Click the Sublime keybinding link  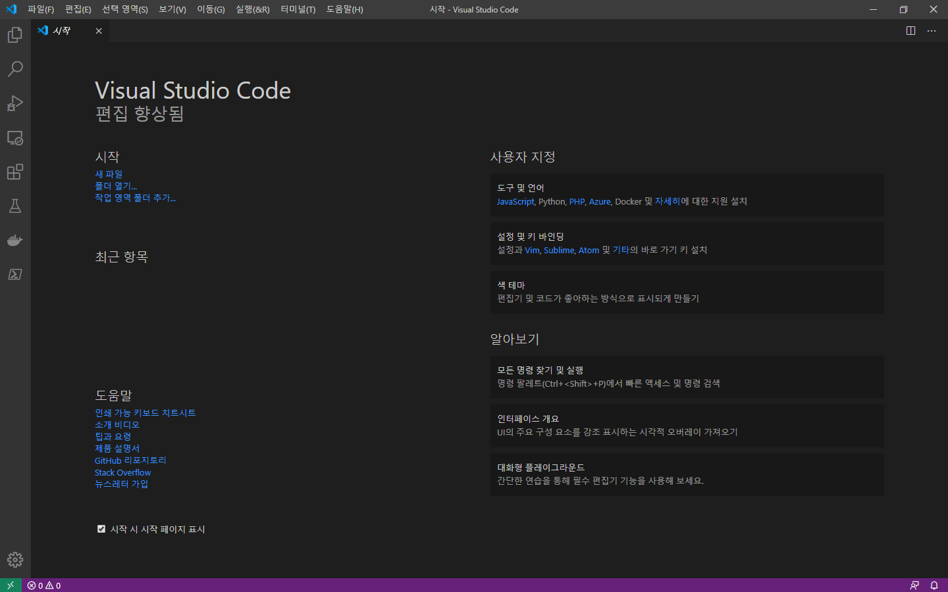[559, 250]
